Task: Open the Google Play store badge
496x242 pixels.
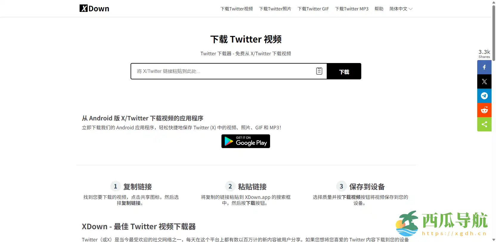Action: click(x=246, y=141)
